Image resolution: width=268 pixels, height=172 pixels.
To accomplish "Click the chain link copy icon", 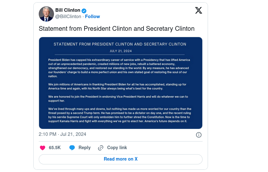I will (x=101, y=148).
